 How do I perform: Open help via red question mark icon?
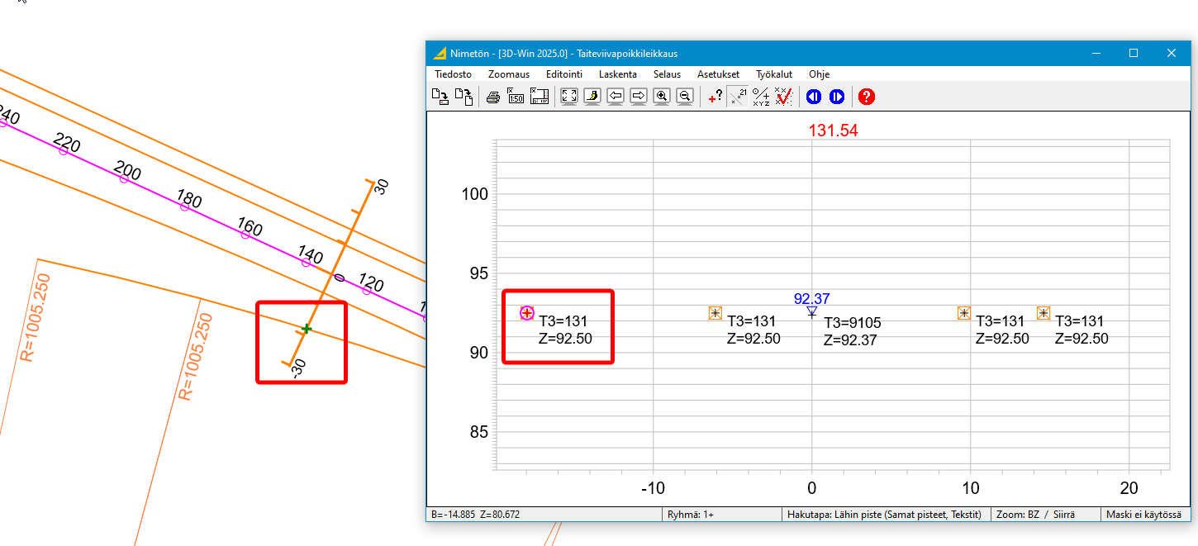click(867, 97)
